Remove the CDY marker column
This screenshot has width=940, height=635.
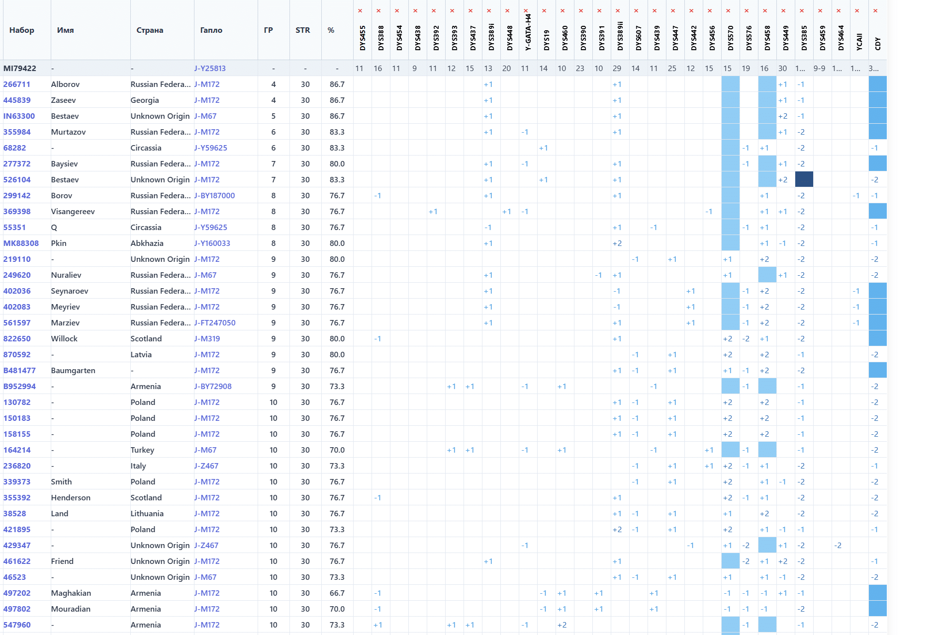875,11
